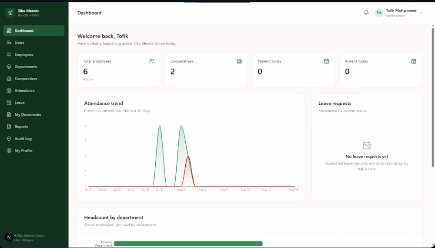Click calendar icon on Absent today card
Viewport: 435px width, 248px height.
tap(414, 61)
